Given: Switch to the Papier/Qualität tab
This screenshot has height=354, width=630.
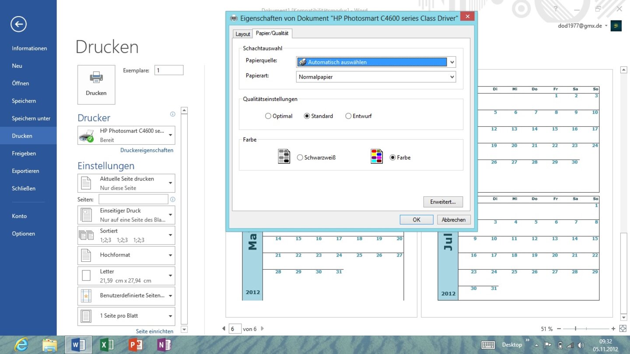Looking at the screenshot, I should tap(272, 33).
